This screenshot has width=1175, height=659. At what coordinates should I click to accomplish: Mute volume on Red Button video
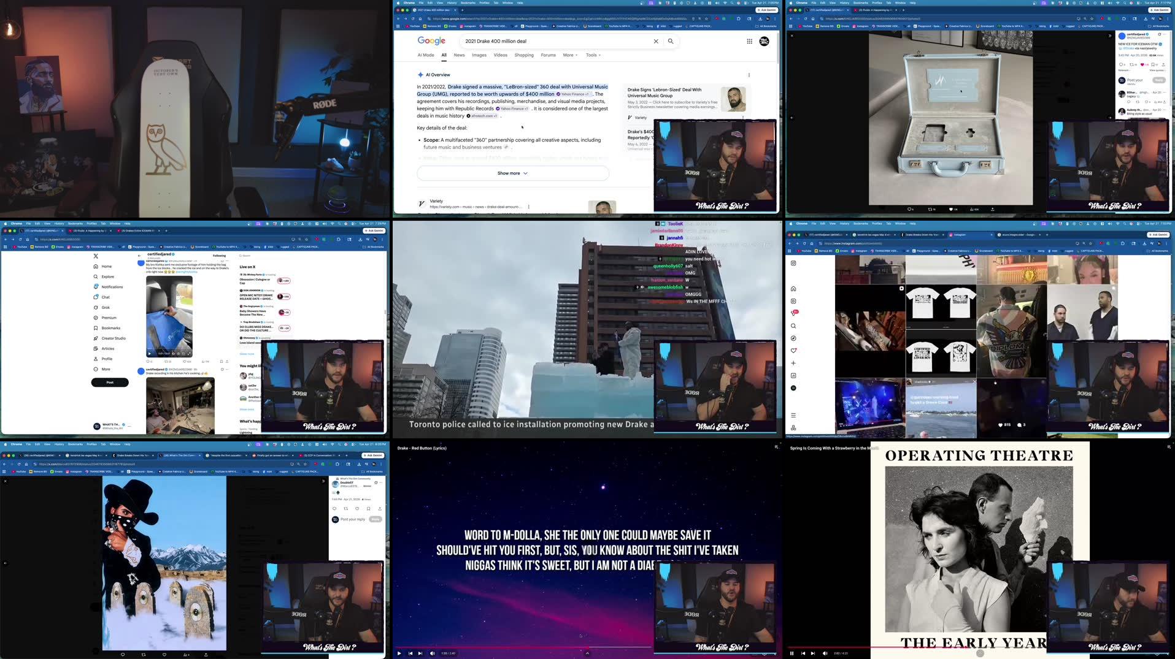[x=433, y=653]
